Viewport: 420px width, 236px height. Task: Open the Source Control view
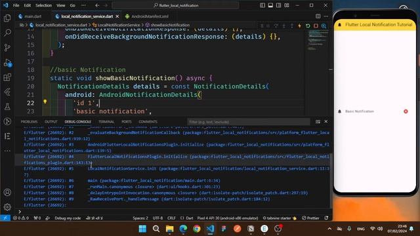click(7, 48)
